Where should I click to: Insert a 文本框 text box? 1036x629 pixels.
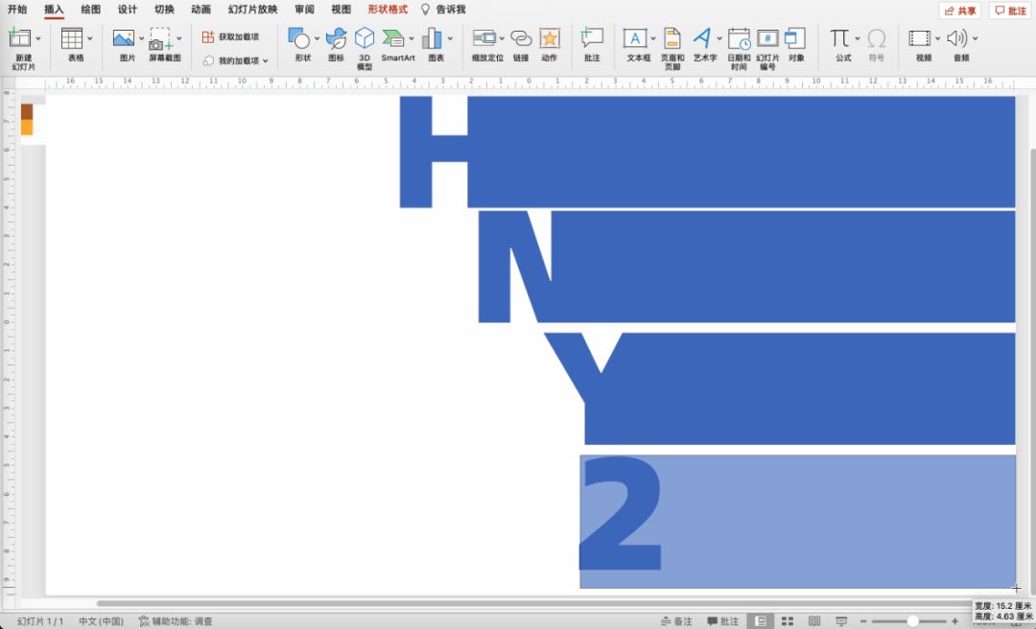(x=635, y=38)
